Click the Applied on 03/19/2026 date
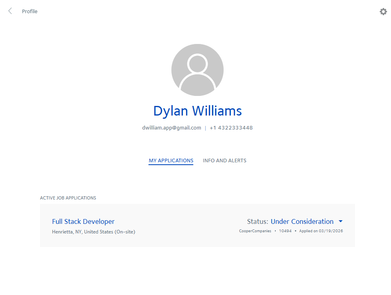The image size is (391, 295). (321, 231)
